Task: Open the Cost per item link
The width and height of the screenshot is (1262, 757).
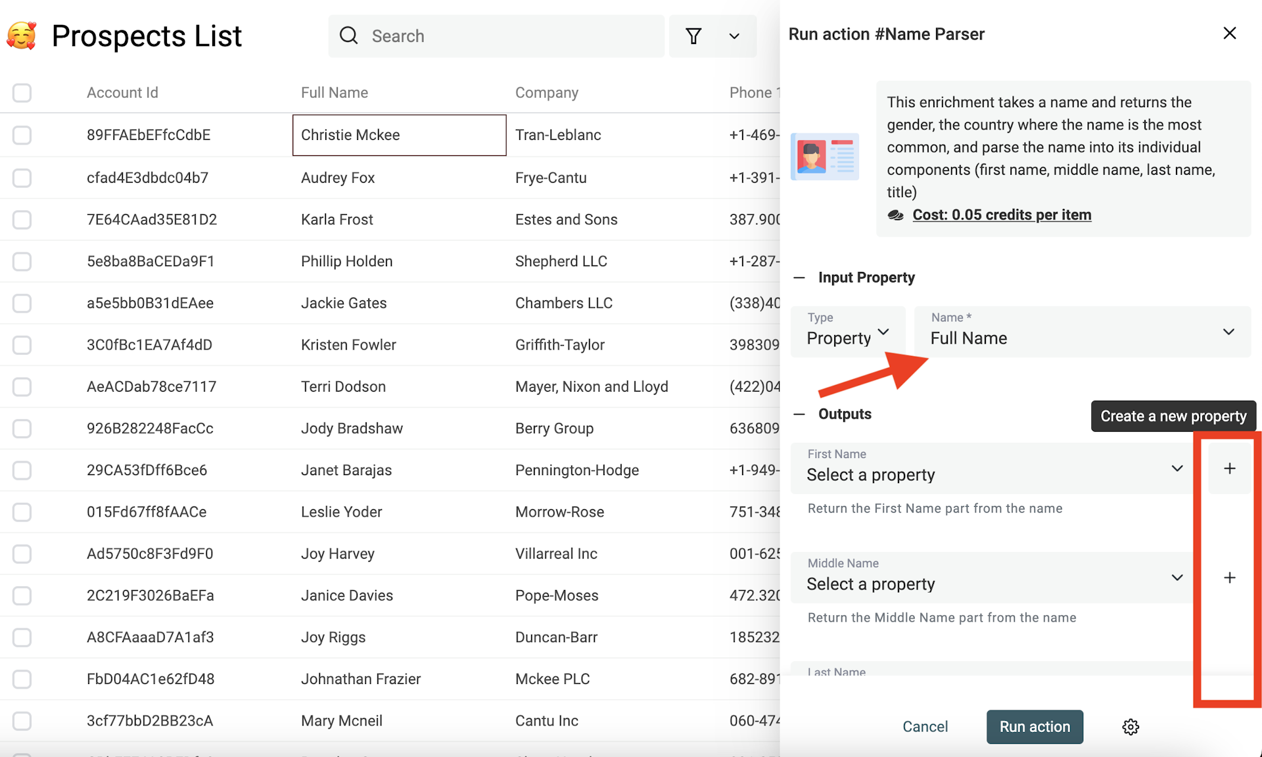Action: (x=1001, y=214)
